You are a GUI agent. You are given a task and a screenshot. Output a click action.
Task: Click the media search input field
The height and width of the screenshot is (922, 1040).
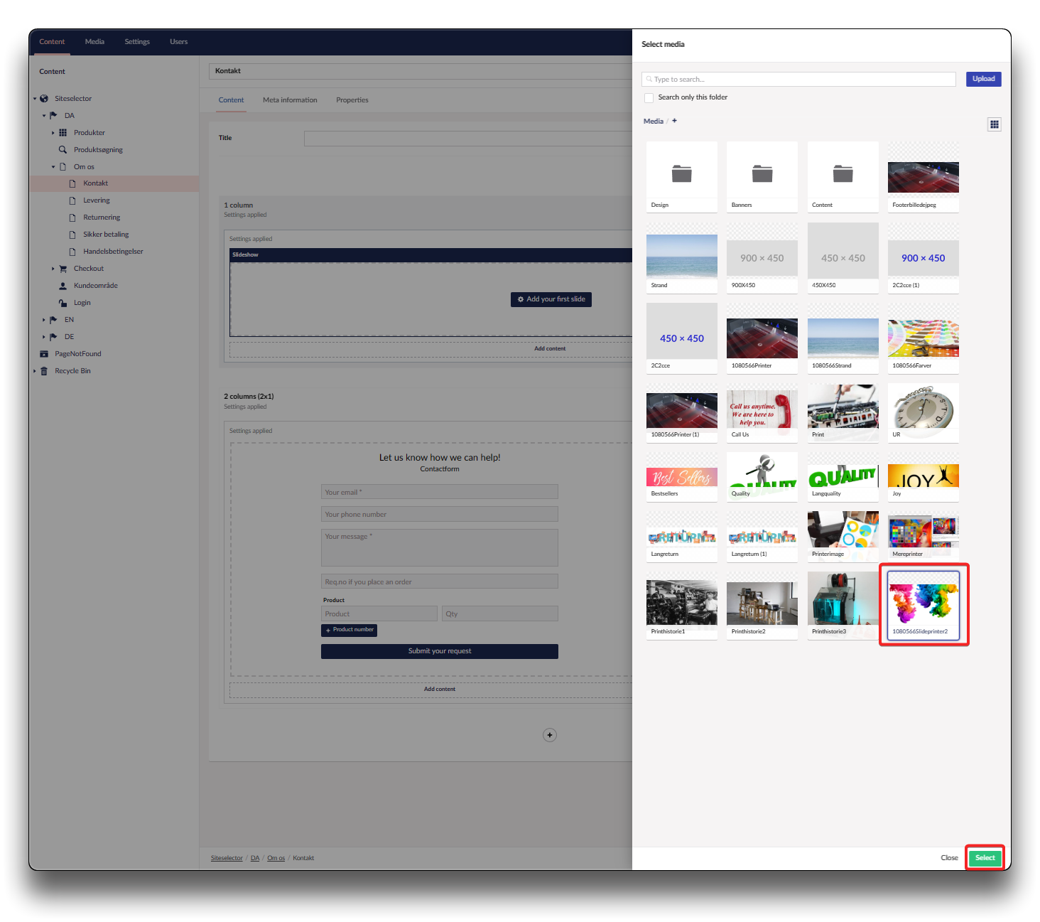pos(798,80)
